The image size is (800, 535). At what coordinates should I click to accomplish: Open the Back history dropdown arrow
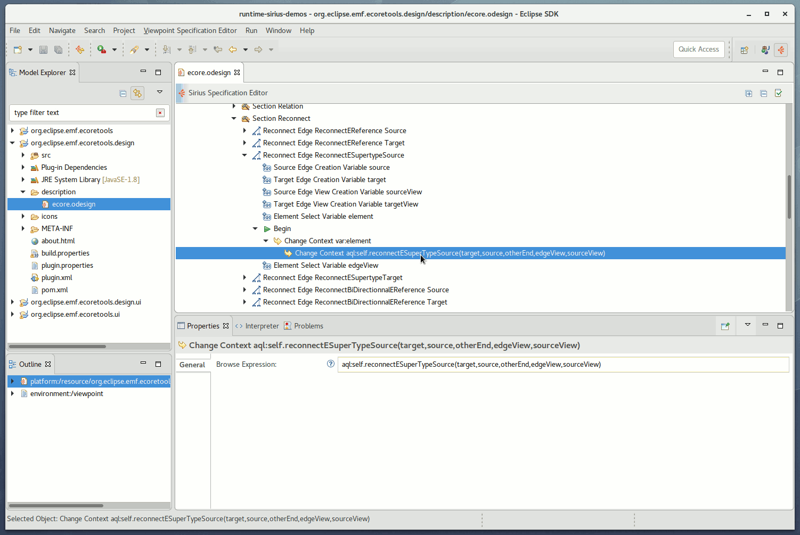click(246, 50)
